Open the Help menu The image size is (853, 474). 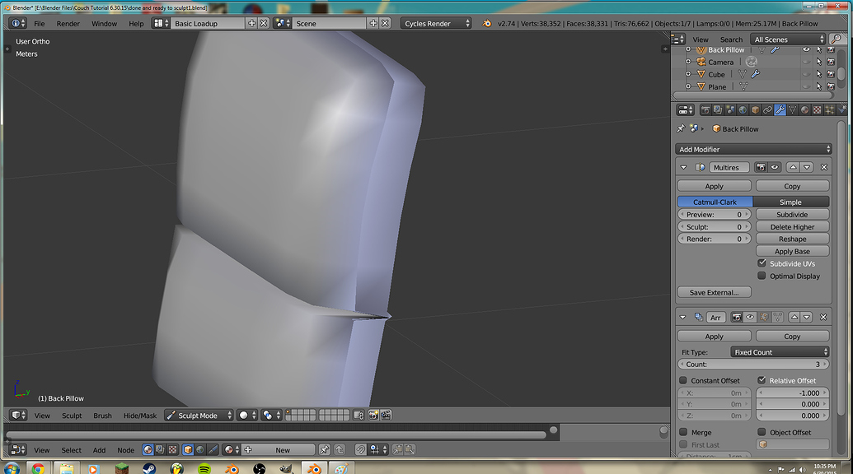point(136,23)
